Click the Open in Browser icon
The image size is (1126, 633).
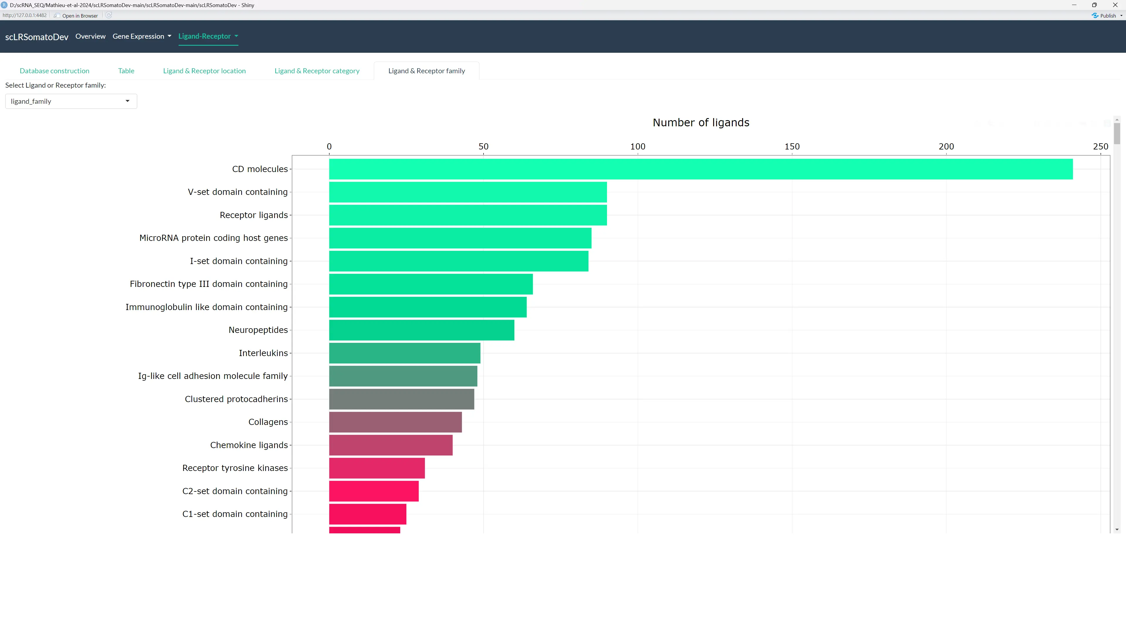tap(57, 15)
